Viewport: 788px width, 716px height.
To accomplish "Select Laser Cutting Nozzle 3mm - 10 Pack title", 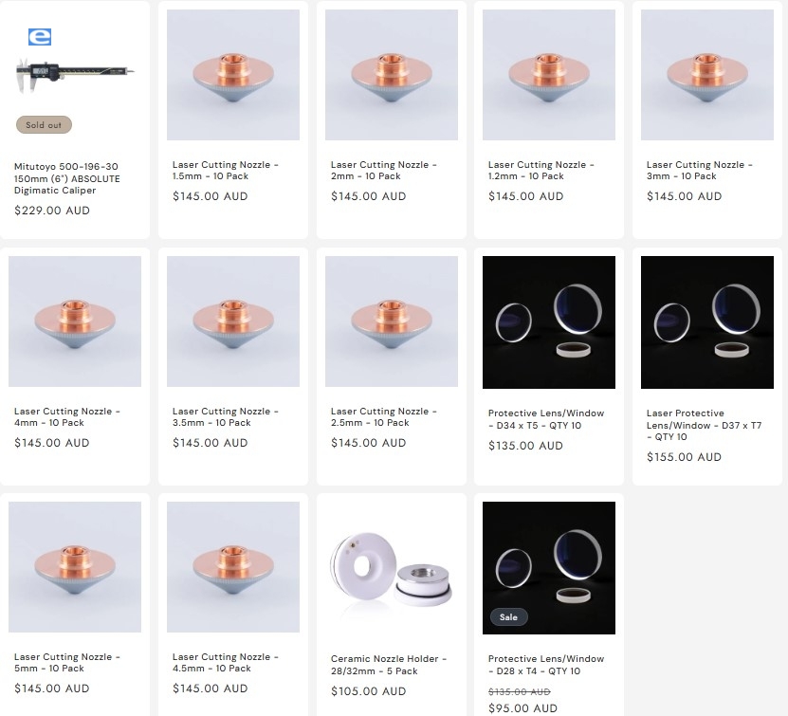I will 699,171.
